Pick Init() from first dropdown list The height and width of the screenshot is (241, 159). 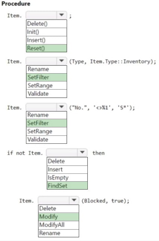46,32
